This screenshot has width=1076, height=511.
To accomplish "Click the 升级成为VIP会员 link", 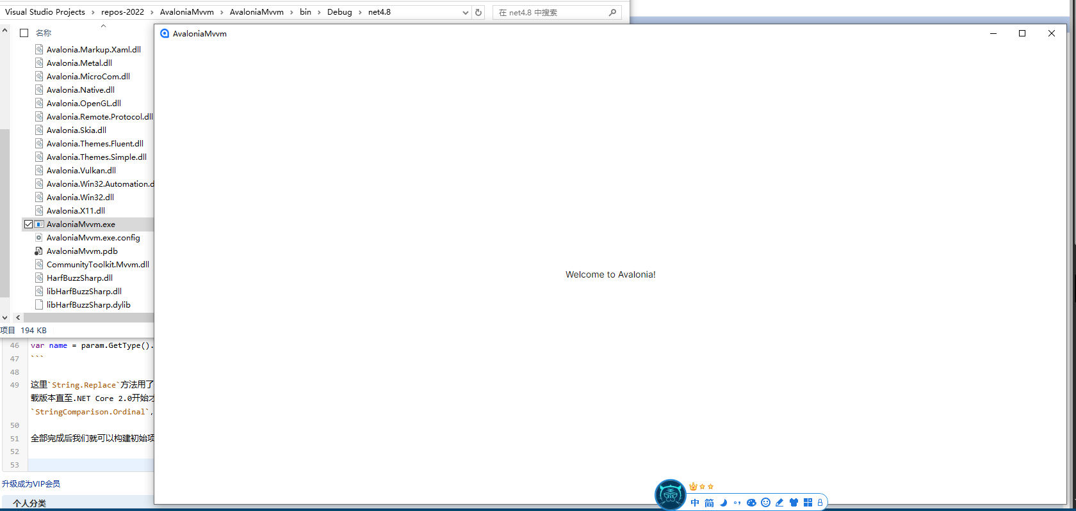I will coord(31,484).
